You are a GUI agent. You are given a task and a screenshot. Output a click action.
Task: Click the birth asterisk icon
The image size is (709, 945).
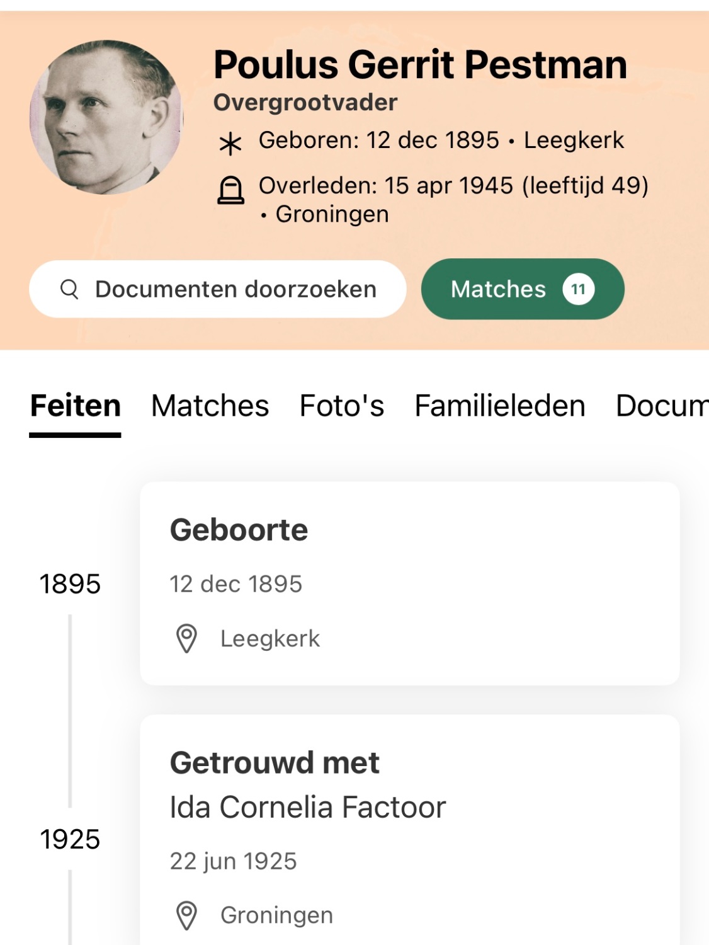click(x=230, y=143)
